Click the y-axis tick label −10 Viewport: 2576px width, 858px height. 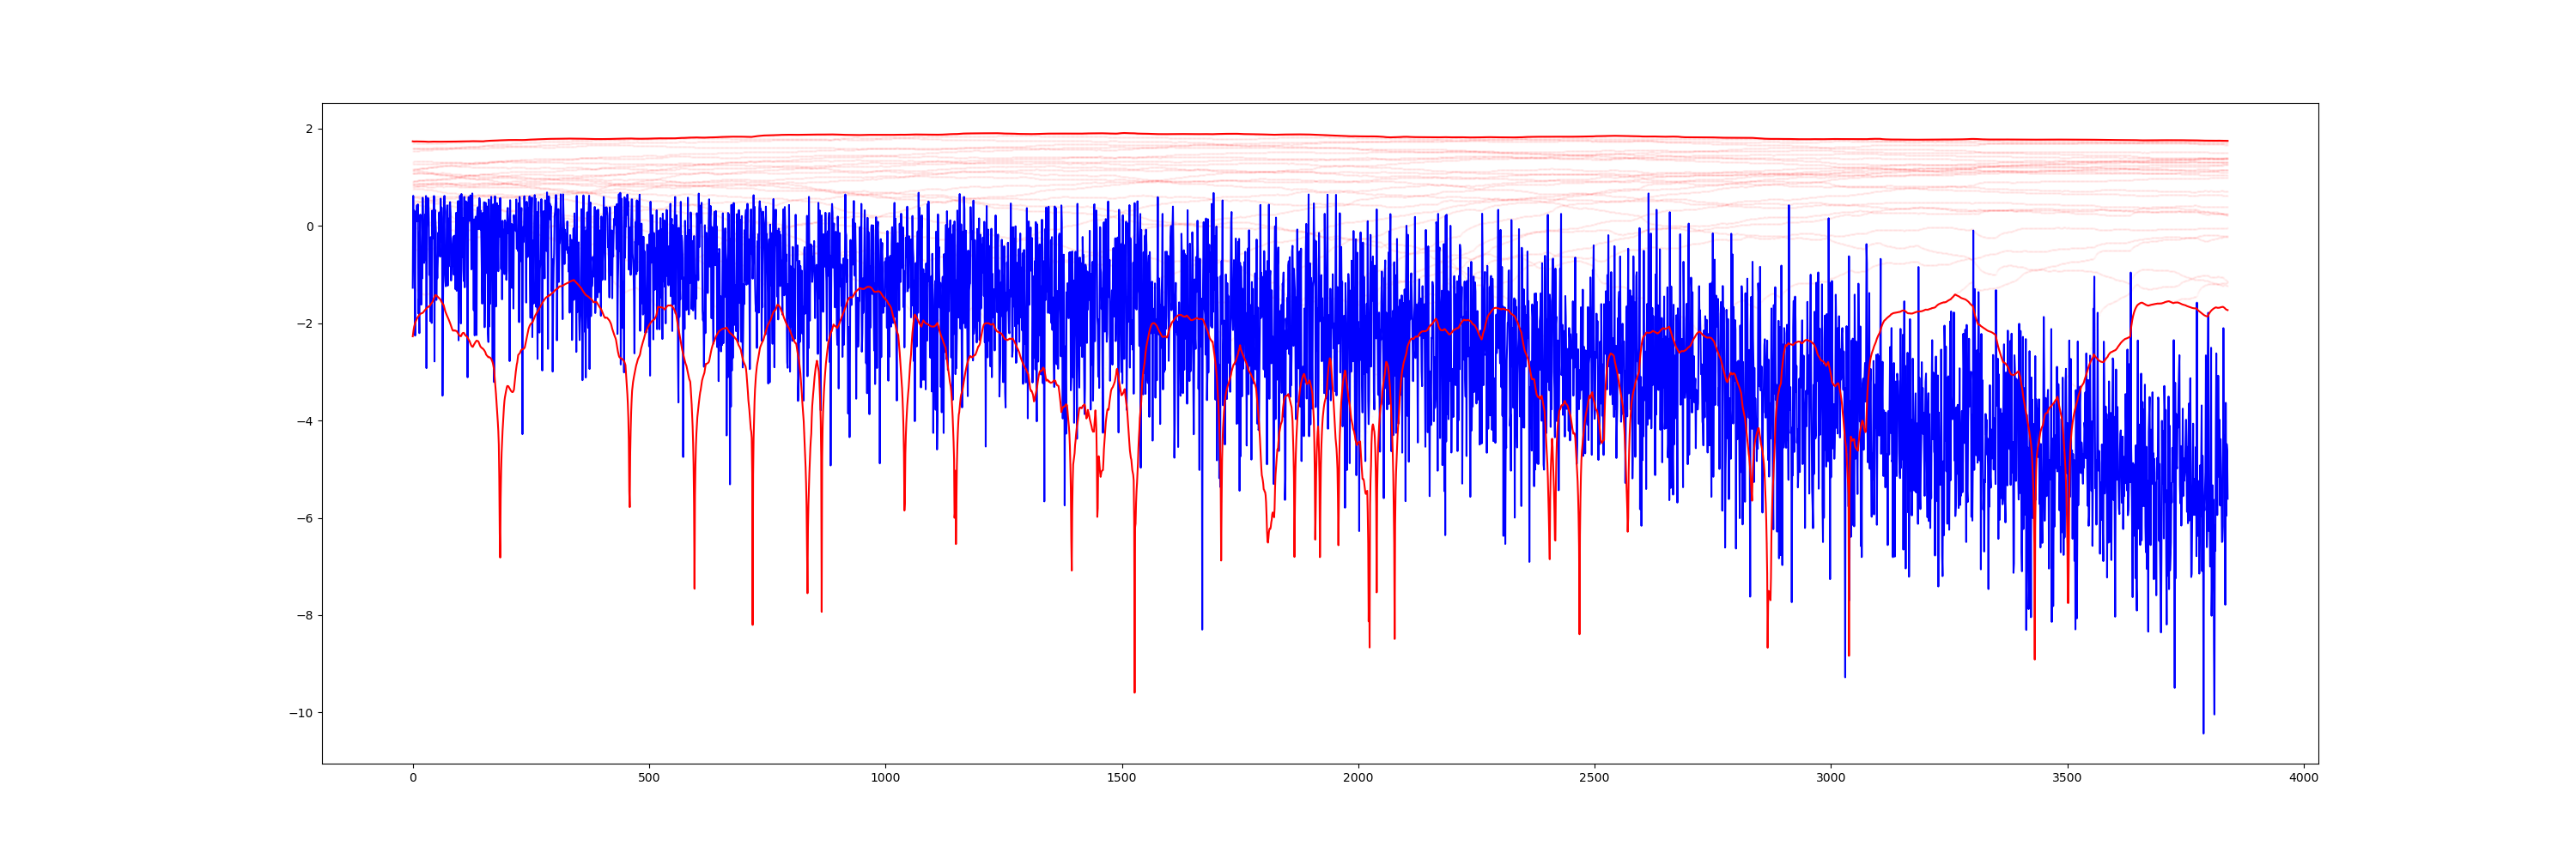(x=301, y=713)
